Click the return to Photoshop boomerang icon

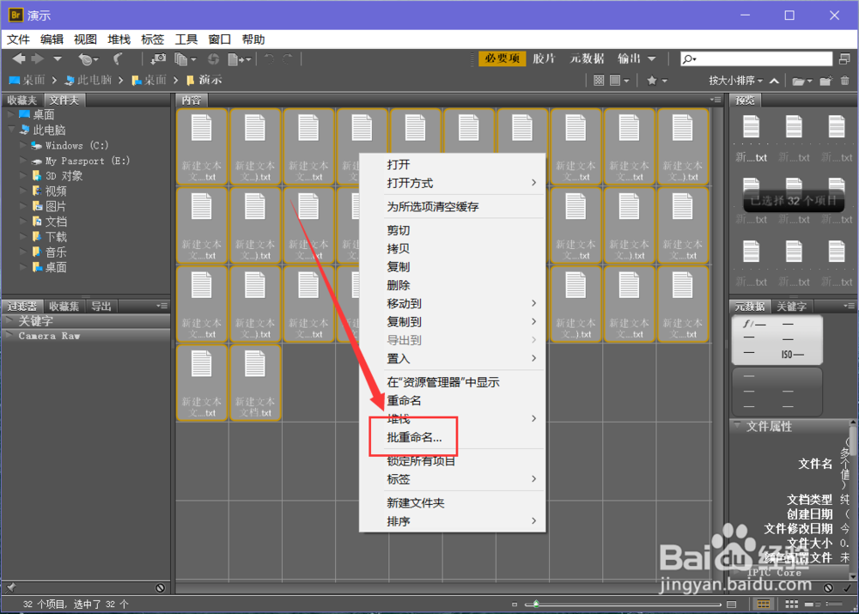(x=118, y=58)
